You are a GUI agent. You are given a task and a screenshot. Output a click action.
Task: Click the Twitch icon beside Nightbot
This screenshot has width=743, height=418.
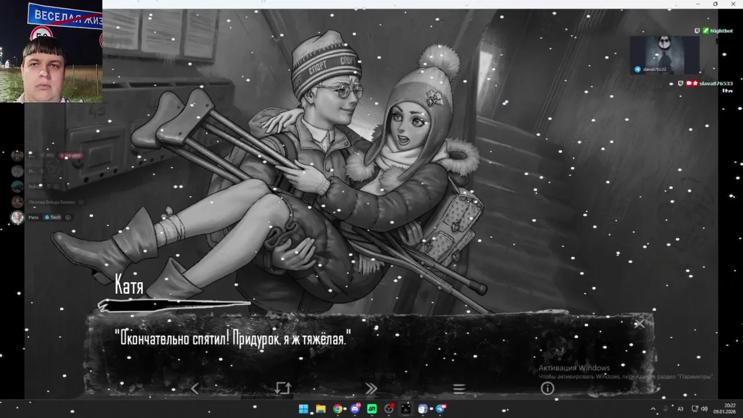[x=697, y=31]
